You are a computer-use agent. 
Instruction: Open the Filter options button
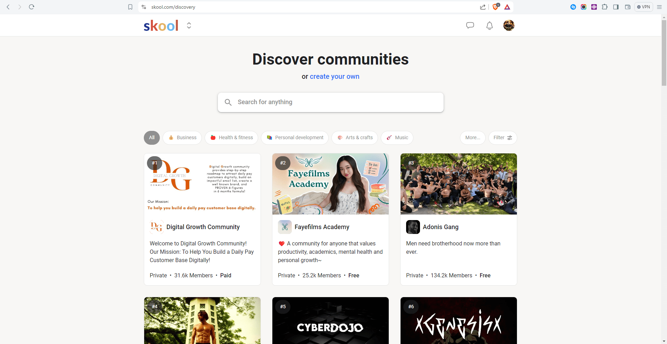(x=503, y=137)
